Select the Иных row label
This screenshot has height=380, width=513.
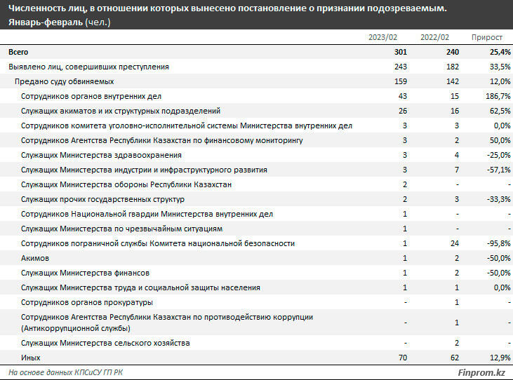point(32,358)
